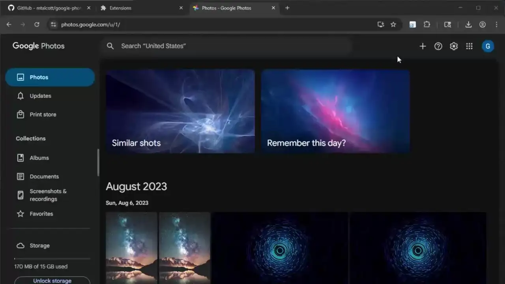
Task: Open the Google apps grid launcher
Action: (469, 46)
